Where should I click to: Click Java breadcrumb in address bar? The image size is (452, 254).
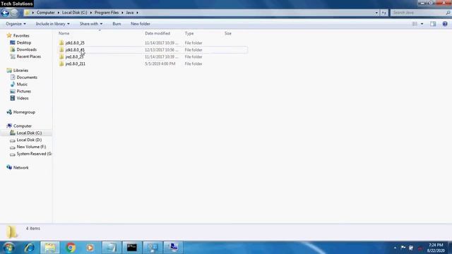(130, 13)
